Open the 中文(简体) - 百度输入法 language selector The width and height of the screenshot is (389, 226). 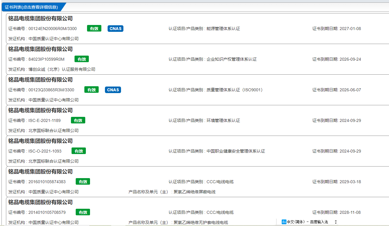pyautogui.click(x=308, y=222)
